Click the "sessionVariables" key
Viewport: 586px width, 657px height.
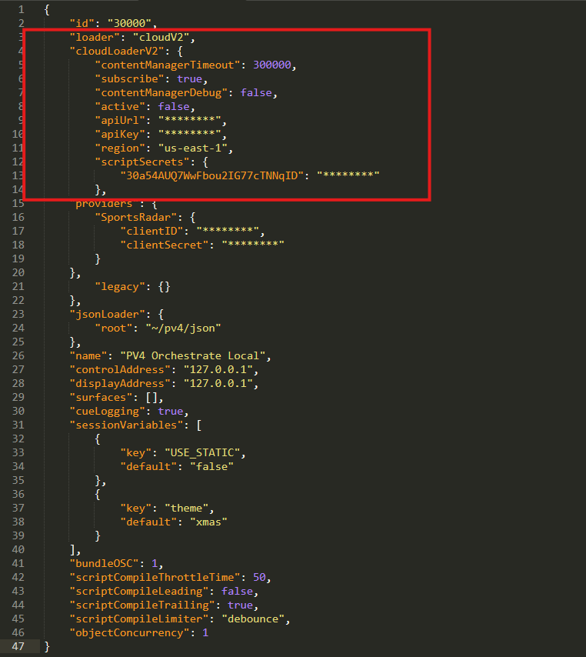click(126, 425)
